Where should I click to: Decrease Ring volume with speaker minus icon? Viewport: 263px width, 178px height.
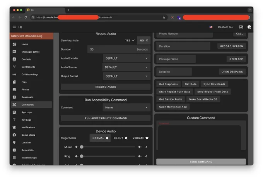point(77,156)
